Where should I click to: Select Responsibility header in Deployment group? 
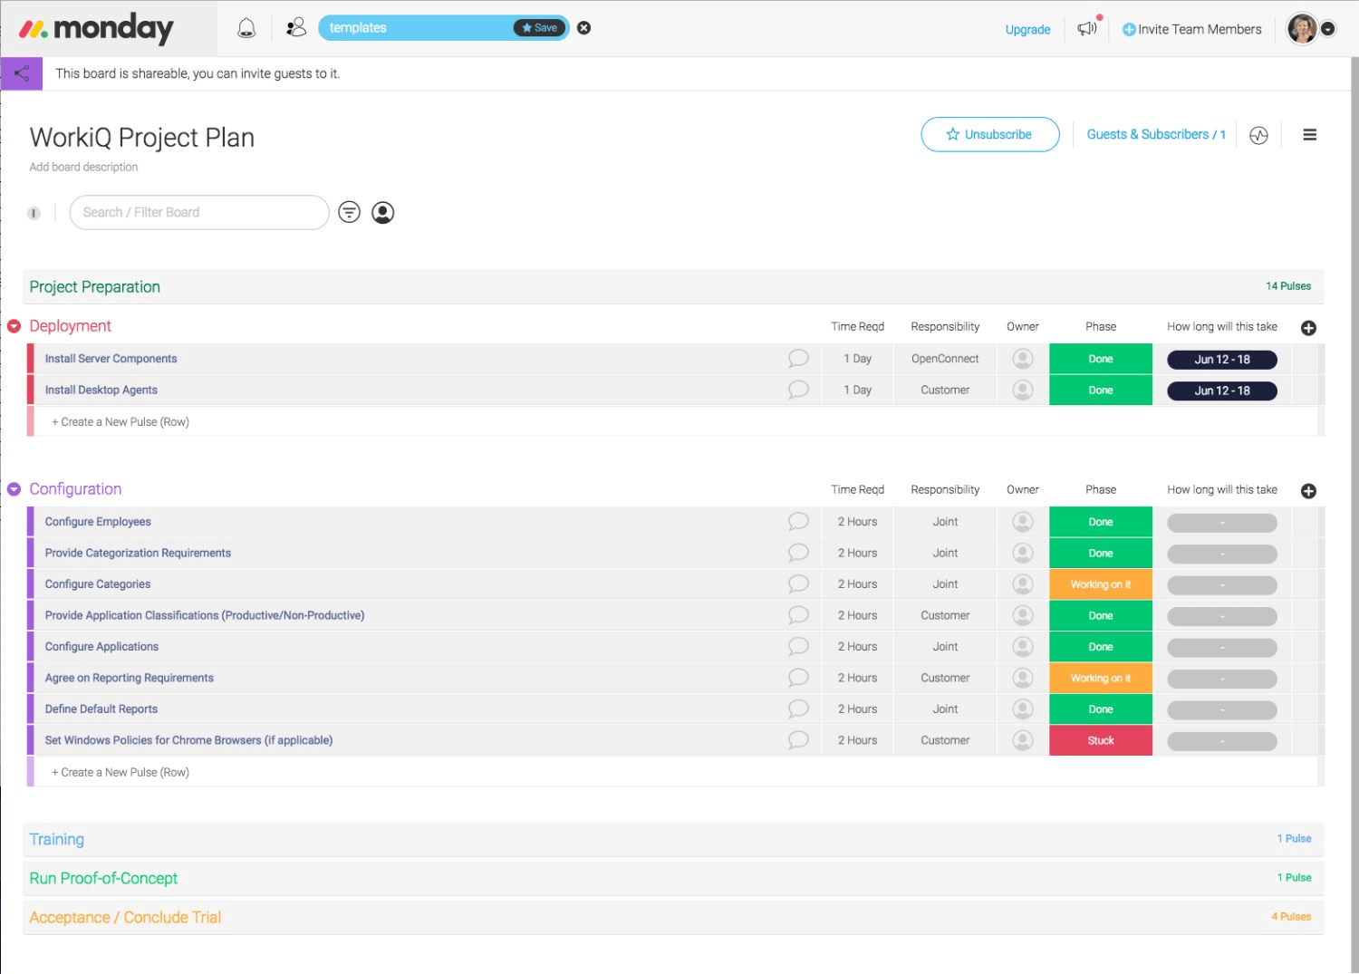pos(945,327)
